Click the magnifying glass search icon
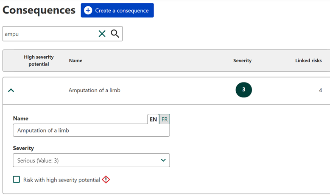Viewport: 330px width, 196px height. click(x=115, y=34)
